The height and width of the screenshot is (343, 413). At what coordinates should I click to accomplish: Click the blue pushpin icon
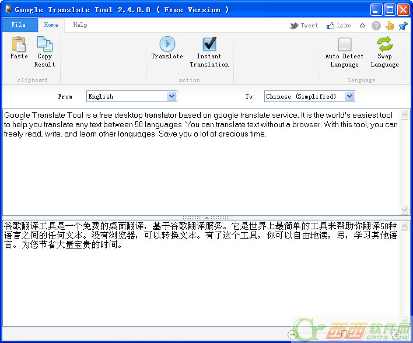click(x=402, y=26)
